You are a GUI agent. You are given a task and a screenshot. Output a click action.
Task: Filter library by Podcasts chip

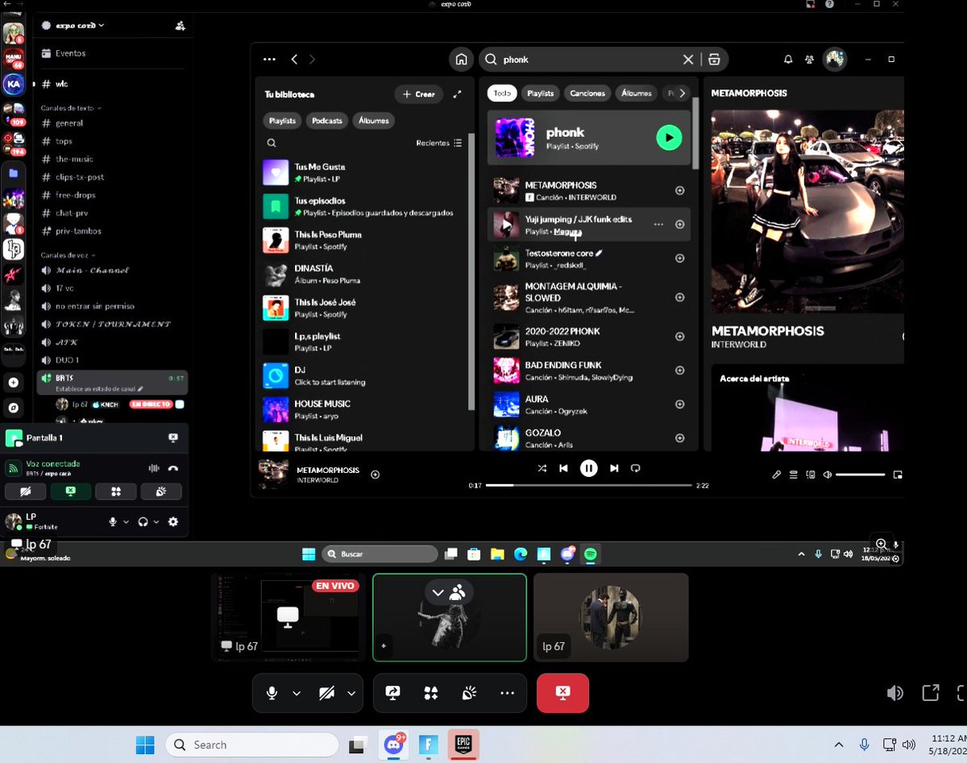click(327, 121)
